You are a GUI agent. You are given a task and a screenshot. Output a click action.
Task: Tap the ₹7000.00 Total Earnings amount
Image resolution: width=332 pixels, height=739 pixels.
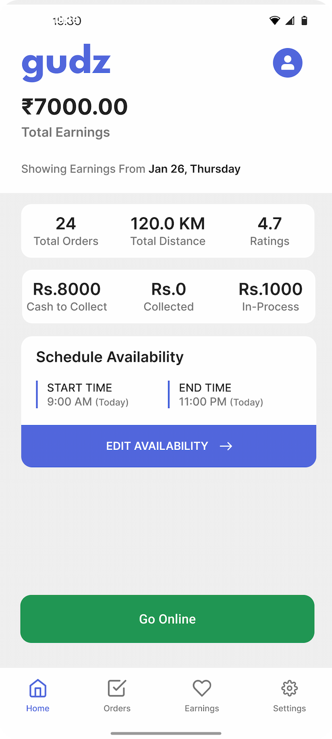coord(74,107)
